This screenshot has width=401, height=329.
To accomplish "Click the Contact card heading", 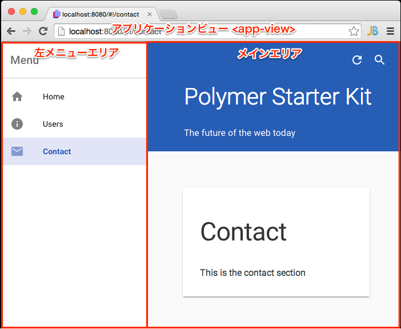I will [x=243, y=231].
